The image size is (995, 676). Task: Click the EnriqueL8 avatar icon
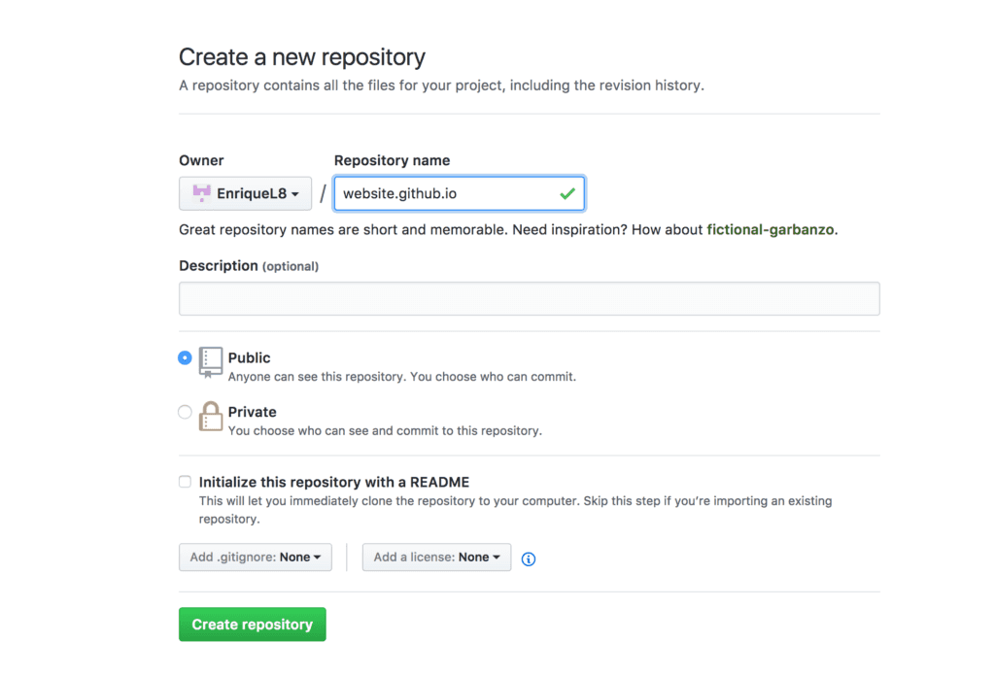pyautogui.click(x=201, y=193)
